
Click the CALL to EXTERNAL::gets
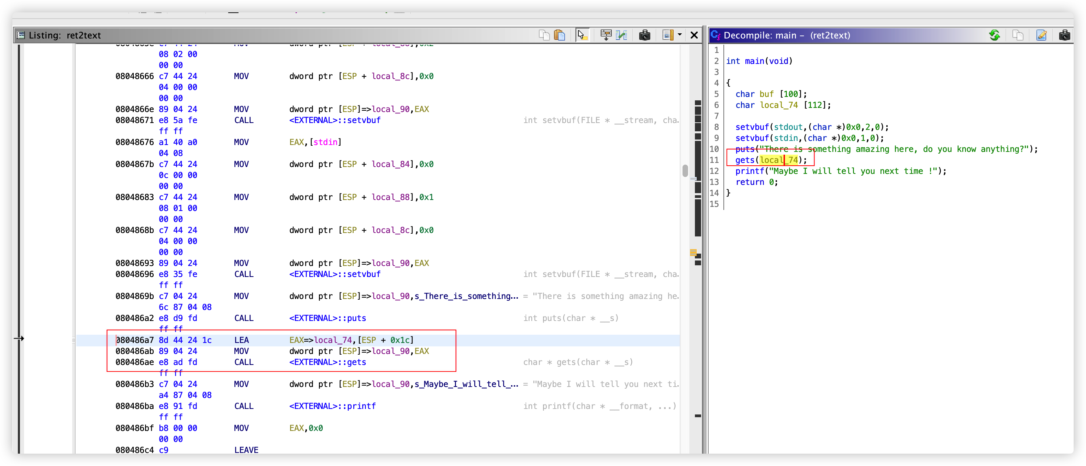[x=328, y=362]
